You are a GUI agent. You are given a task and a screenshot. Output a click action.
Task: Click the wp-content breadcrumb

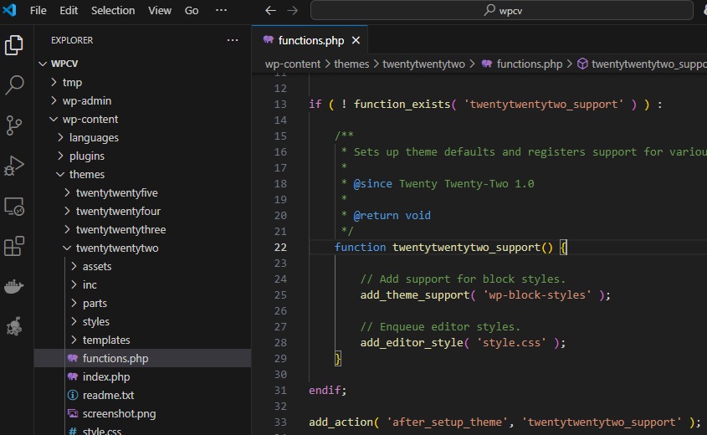point(293,64)
